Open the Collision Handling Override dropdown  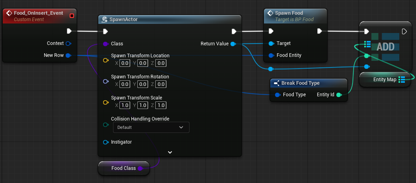151,127
